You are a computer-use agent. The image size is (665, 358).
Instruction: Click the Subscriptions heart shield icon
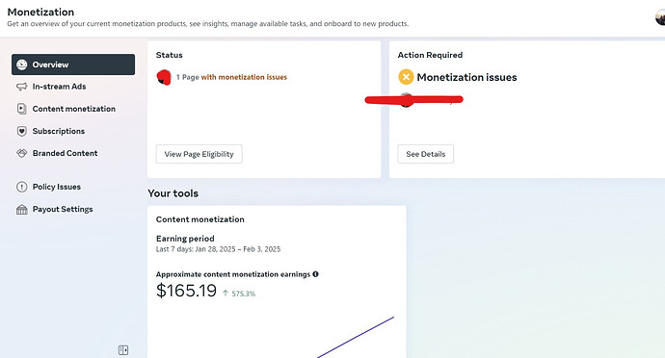click(21, 131)
